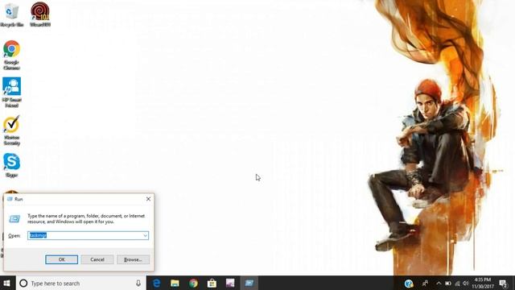Open the Recycle Bin desktop icon
Screen dimensions: 515x290
(11, 14)
